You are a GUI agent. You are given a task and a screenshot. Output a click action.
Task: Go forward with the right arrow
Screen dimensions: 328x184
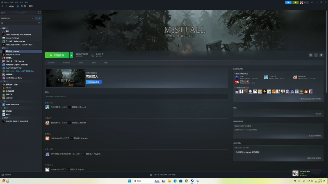(x=6, y=6)
